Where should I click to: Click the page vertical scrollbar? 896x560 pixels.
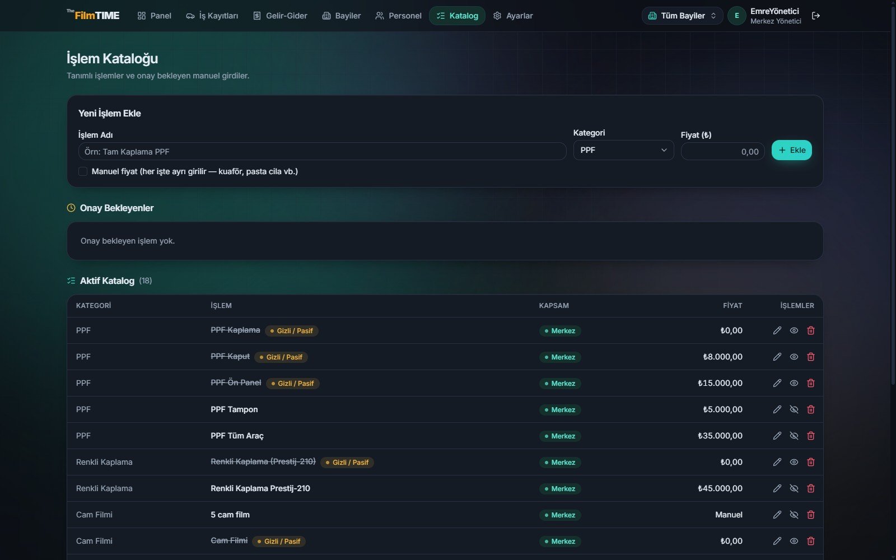893,196
